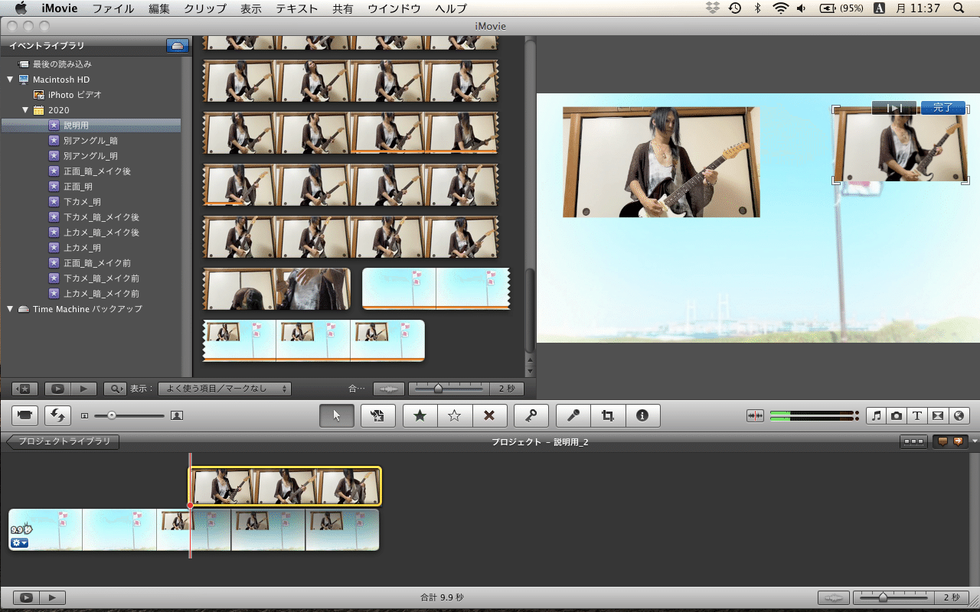Show the event library disk button
The height and width of the screenshot is (612, 980).
(178, 46)
